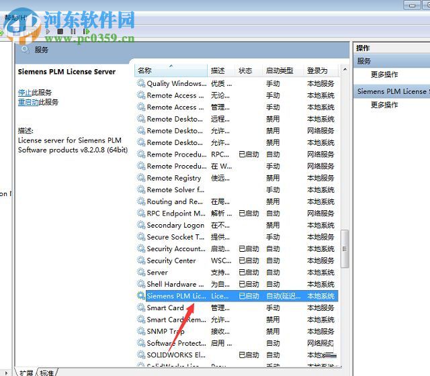Select the gear icon next to Server
430x376 pixels.
point(141,272)
